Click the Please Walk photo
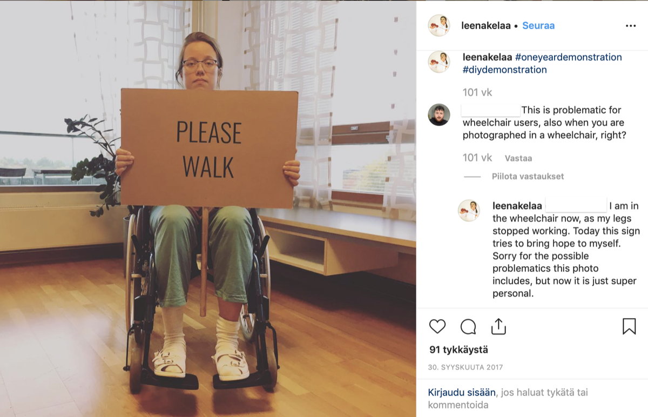The height and width of the screenshot is (417, 648). [x=208, y=208]
